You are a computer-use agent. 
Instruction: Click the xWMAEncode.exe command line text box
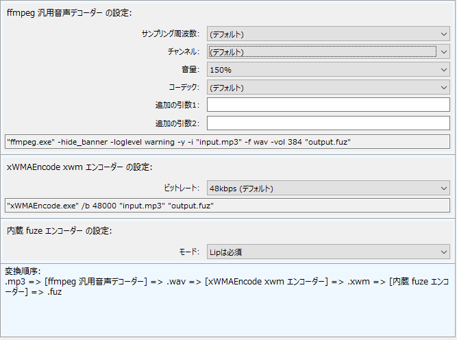coord(227,206)
